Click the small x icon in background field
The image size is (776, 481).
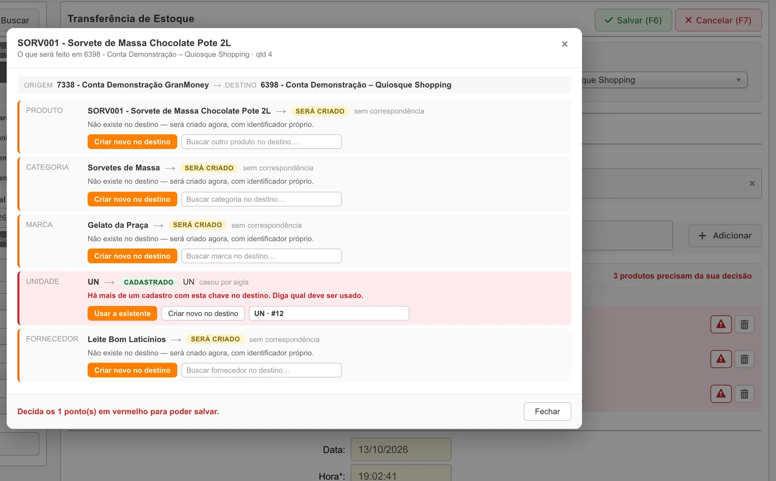752,183
